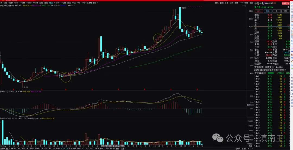Image resolution: width=293 pixels, height=150 pixels.
Task: Select the BRAR indicator tab
Action: (x=37, y=148)
